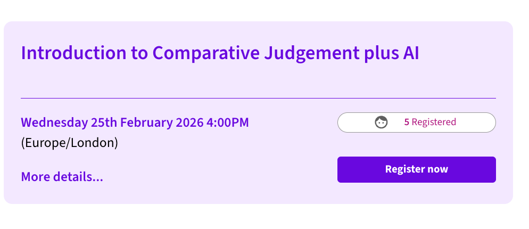Click the purple divider line under the title
This screenshot has width=529, height=229.
click(258, 99)
